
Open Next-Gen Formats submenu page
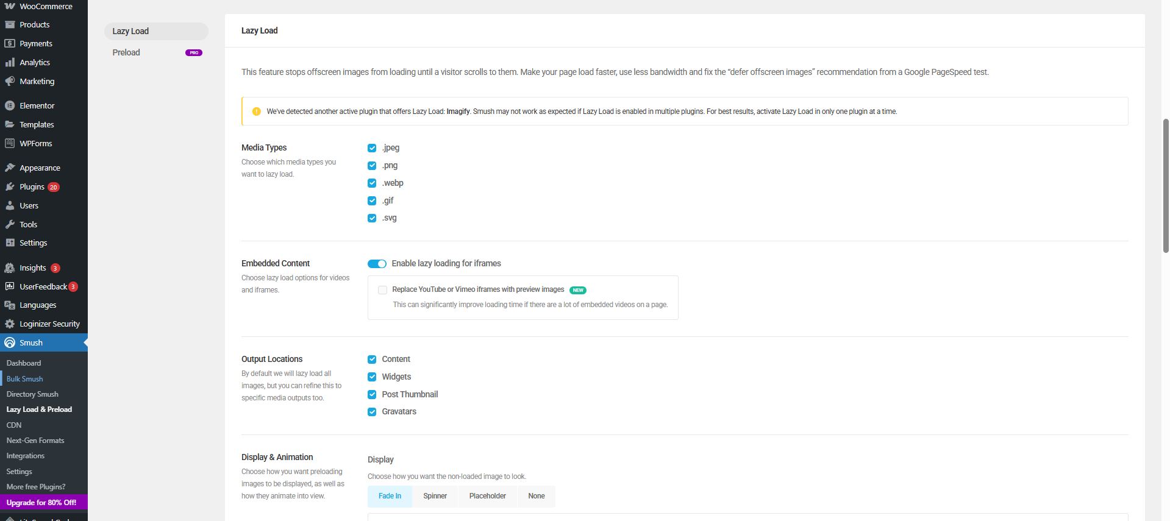(x=35, y=441)
